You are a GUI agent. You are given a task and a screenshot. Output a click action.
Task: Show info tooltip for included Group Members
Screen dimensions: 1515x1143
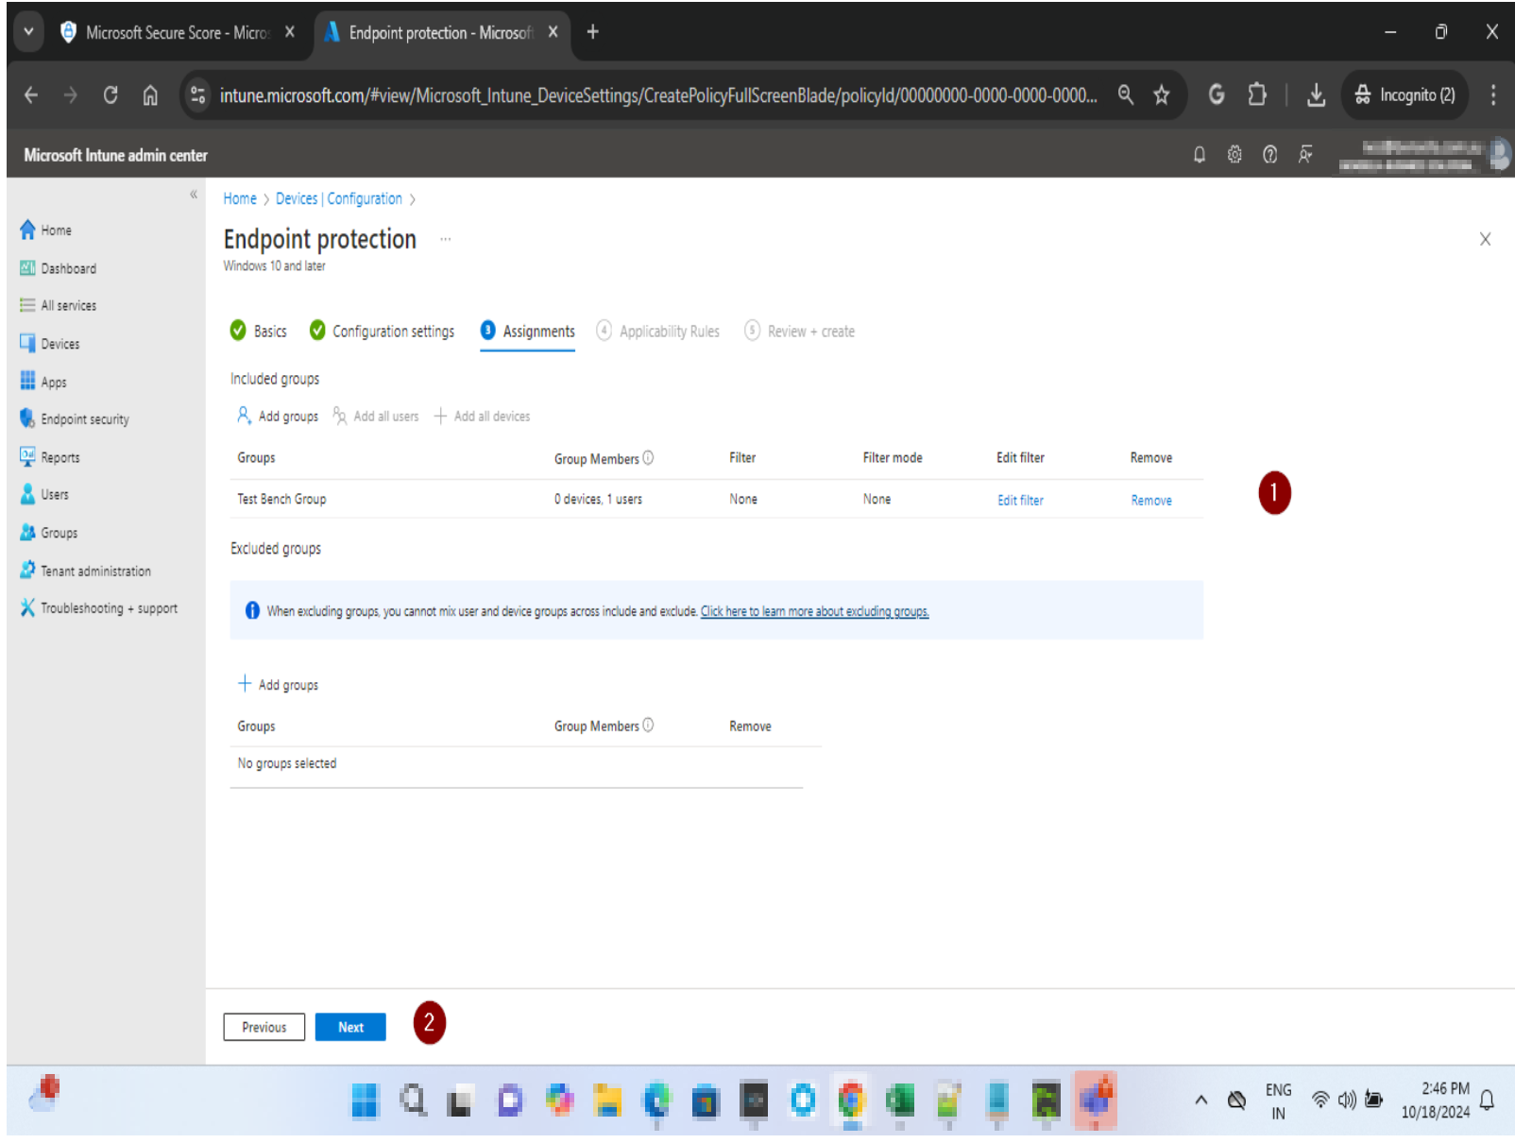tap(648, 457)
